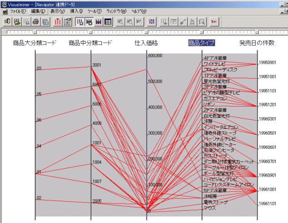This screenshot has width=288, height=223.
Task: Open the ヘルプ(H) menu
Action: [x=139, y=11]
